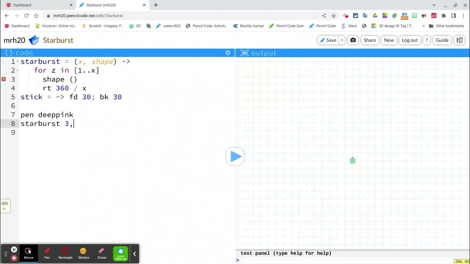Click the Starburst project name
The width and height of the screenshot is (470, 264).
click(x=58, y=40)
